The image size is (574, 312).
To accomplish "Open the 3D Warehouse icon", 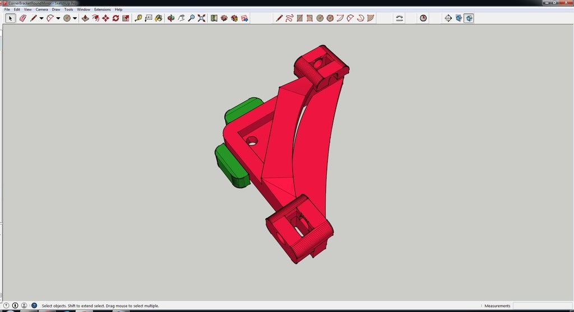I will 224,18.
